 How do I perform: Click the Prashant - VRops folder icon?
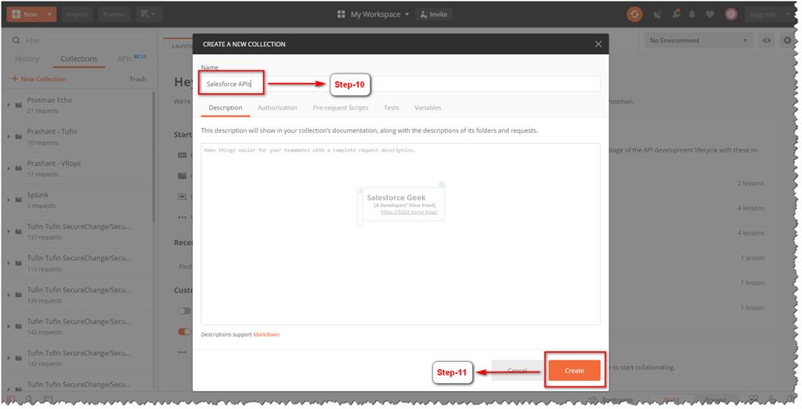(x=19, y=168)
